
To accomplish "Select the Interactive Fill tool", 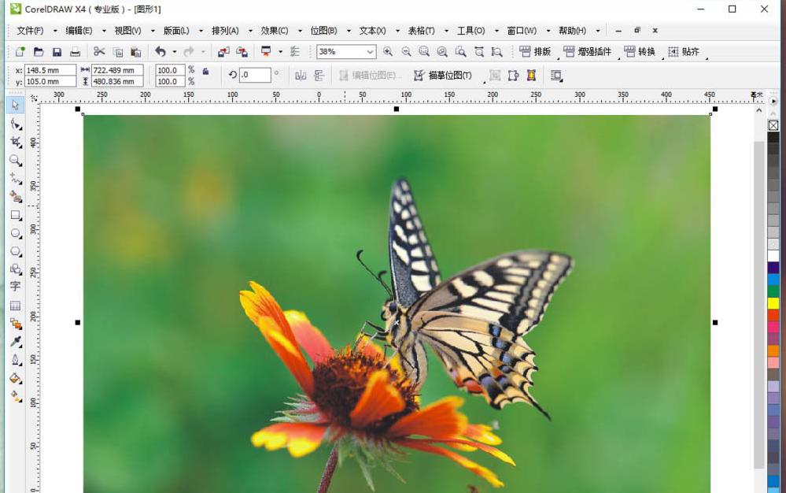I will click(x=16, y=396).
